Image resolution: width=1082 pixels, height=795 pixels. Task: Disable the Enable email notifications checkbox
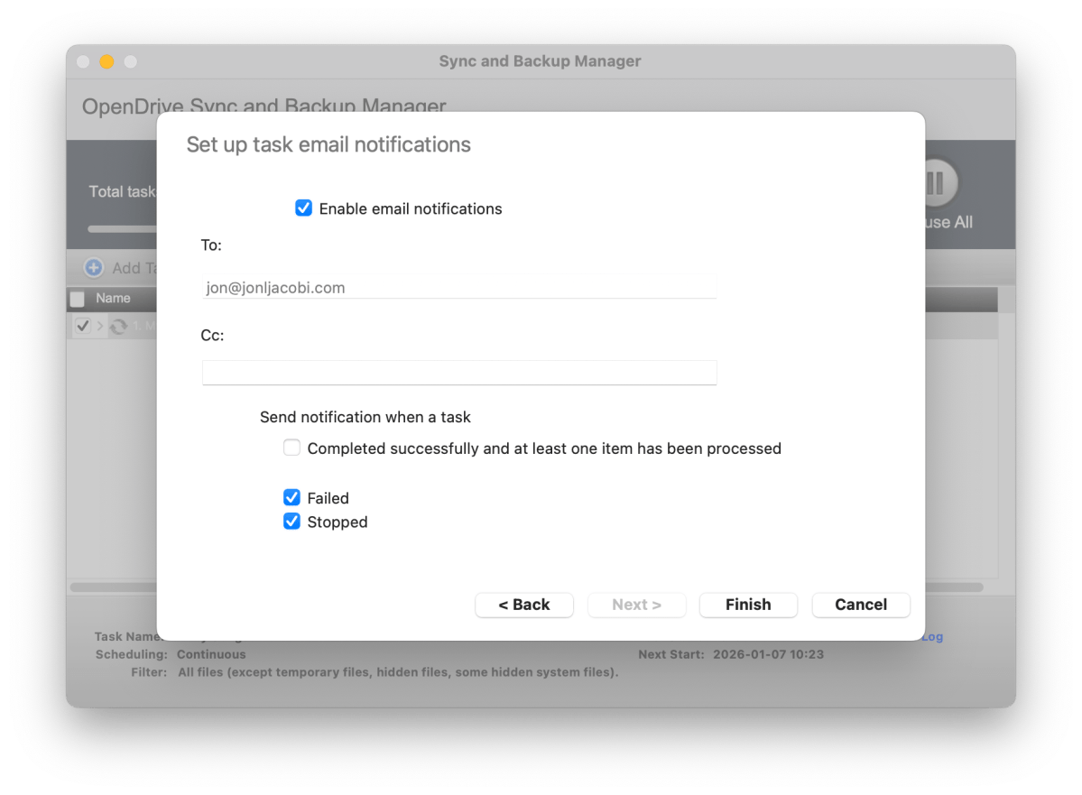304,208
